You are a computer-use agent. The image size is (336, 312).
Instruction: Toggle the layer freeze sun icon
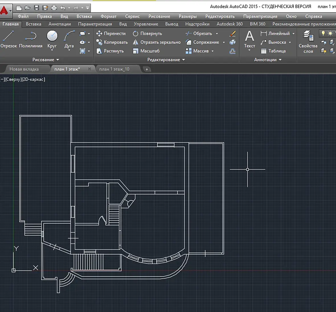[x=330, y=34]
